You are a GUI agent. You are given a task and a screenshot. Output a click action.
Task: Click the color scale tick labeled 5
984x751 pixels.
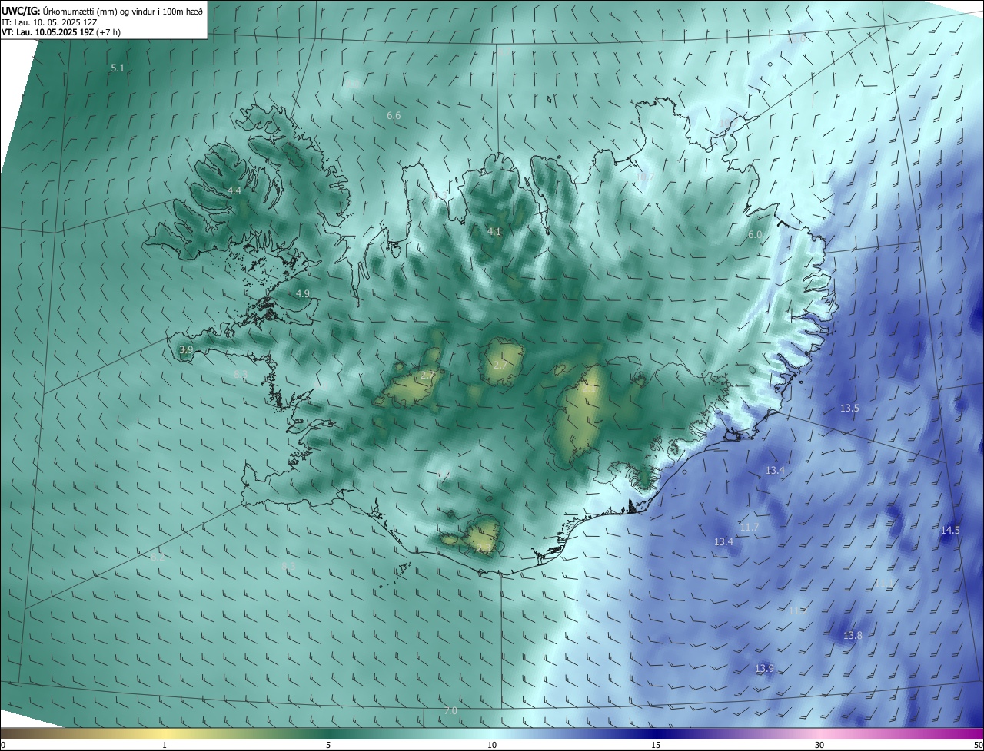(328, 745)
